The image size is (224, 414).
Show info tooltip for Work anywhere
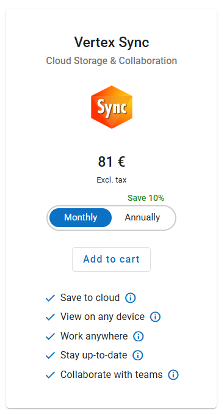pos(139,336)
